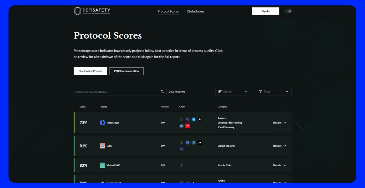This screenshot has width=365, height=188.
Task: Click the Chain column header
Action: [182, 107]
